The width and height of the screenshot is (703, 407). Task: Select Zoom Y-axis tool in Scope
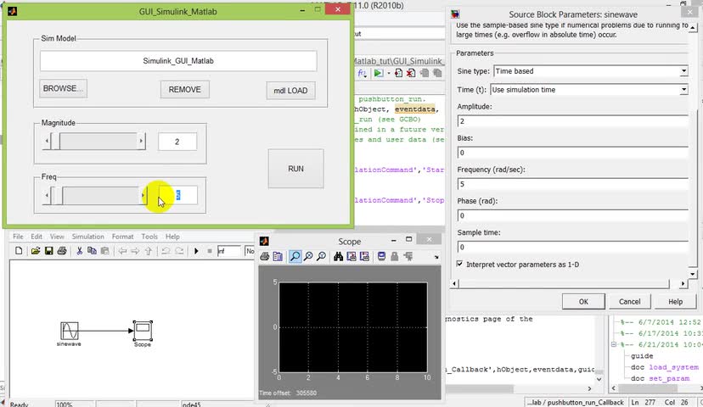click(x=322, y=256)
